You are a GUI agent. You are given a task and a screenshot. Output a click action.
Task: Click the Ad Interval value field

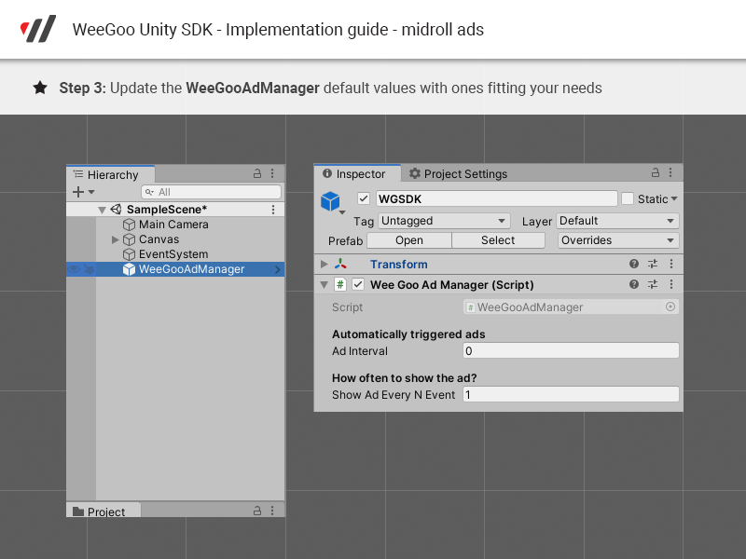571,351
